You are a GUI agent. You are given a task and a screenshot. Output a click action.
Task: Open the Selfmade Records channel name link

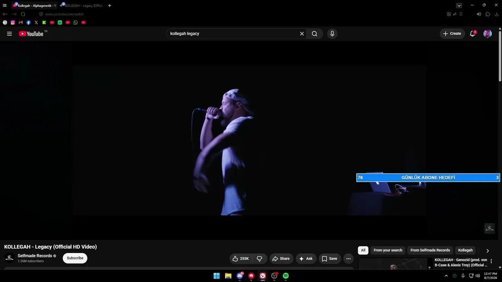(35, 256)
